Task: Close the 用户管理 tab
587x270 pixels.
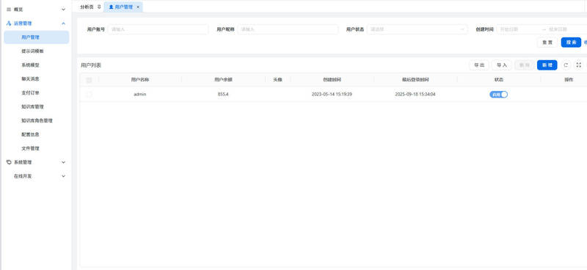Action: click(x=138, y=7)
